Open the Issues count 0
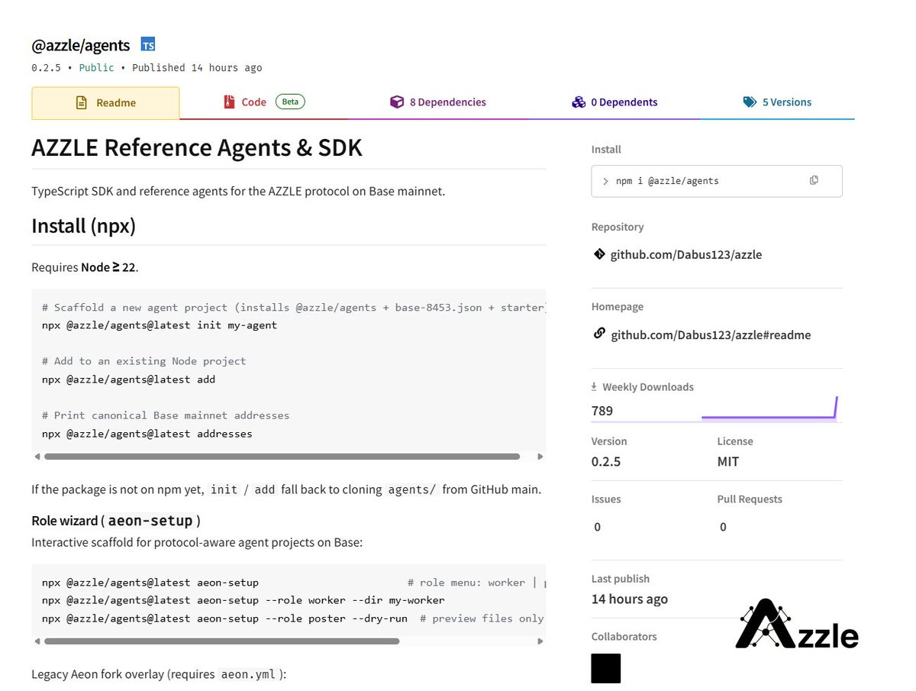Image resolution: width=916 pixels, height=691 pixels. coord(597,527)
